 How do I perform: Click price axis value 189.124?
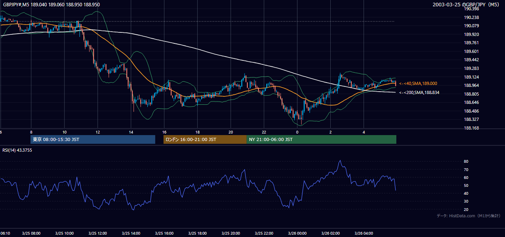tap(471, 77)
